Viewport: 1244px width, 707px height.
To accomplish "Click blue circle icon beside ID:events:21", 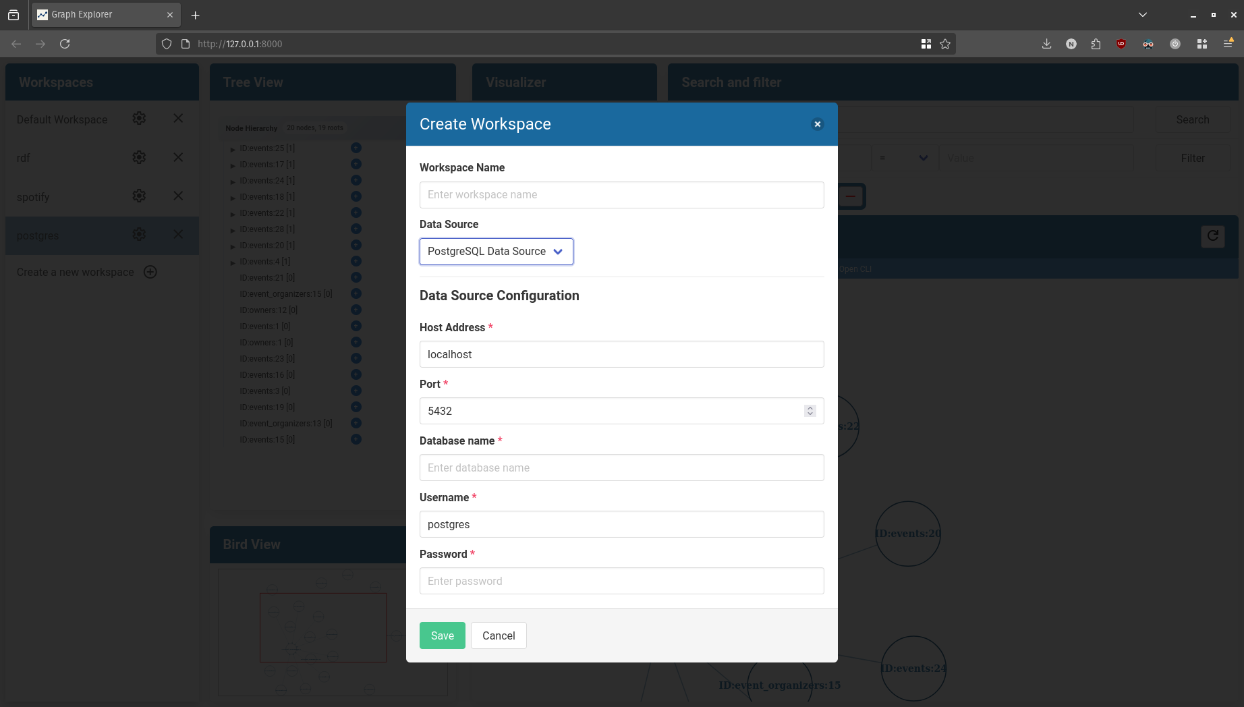I will click(356, 277).
